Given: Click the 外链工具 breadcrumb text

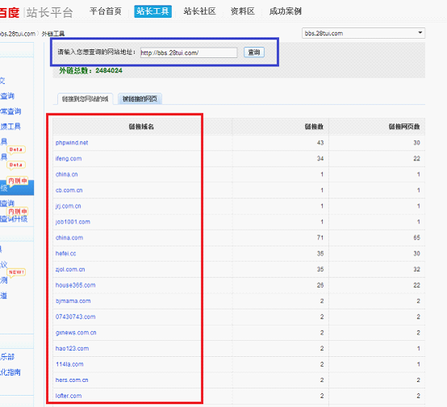Looking at the screenshot, I should 53,34.
